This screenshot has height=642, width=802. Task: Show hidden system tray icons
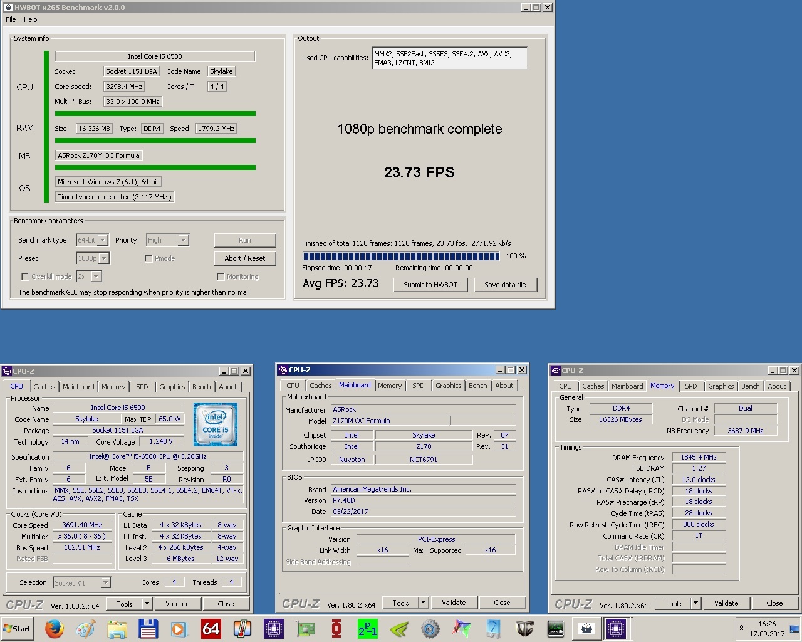coord(742,628)
